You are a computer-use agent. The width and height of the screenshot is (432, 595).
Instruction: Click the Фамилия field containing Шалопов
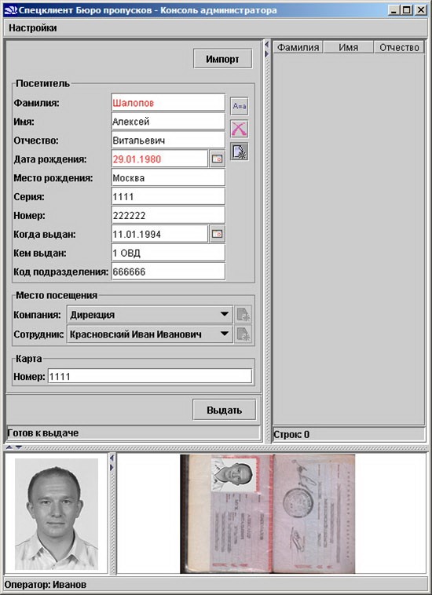tap(168, 103)
